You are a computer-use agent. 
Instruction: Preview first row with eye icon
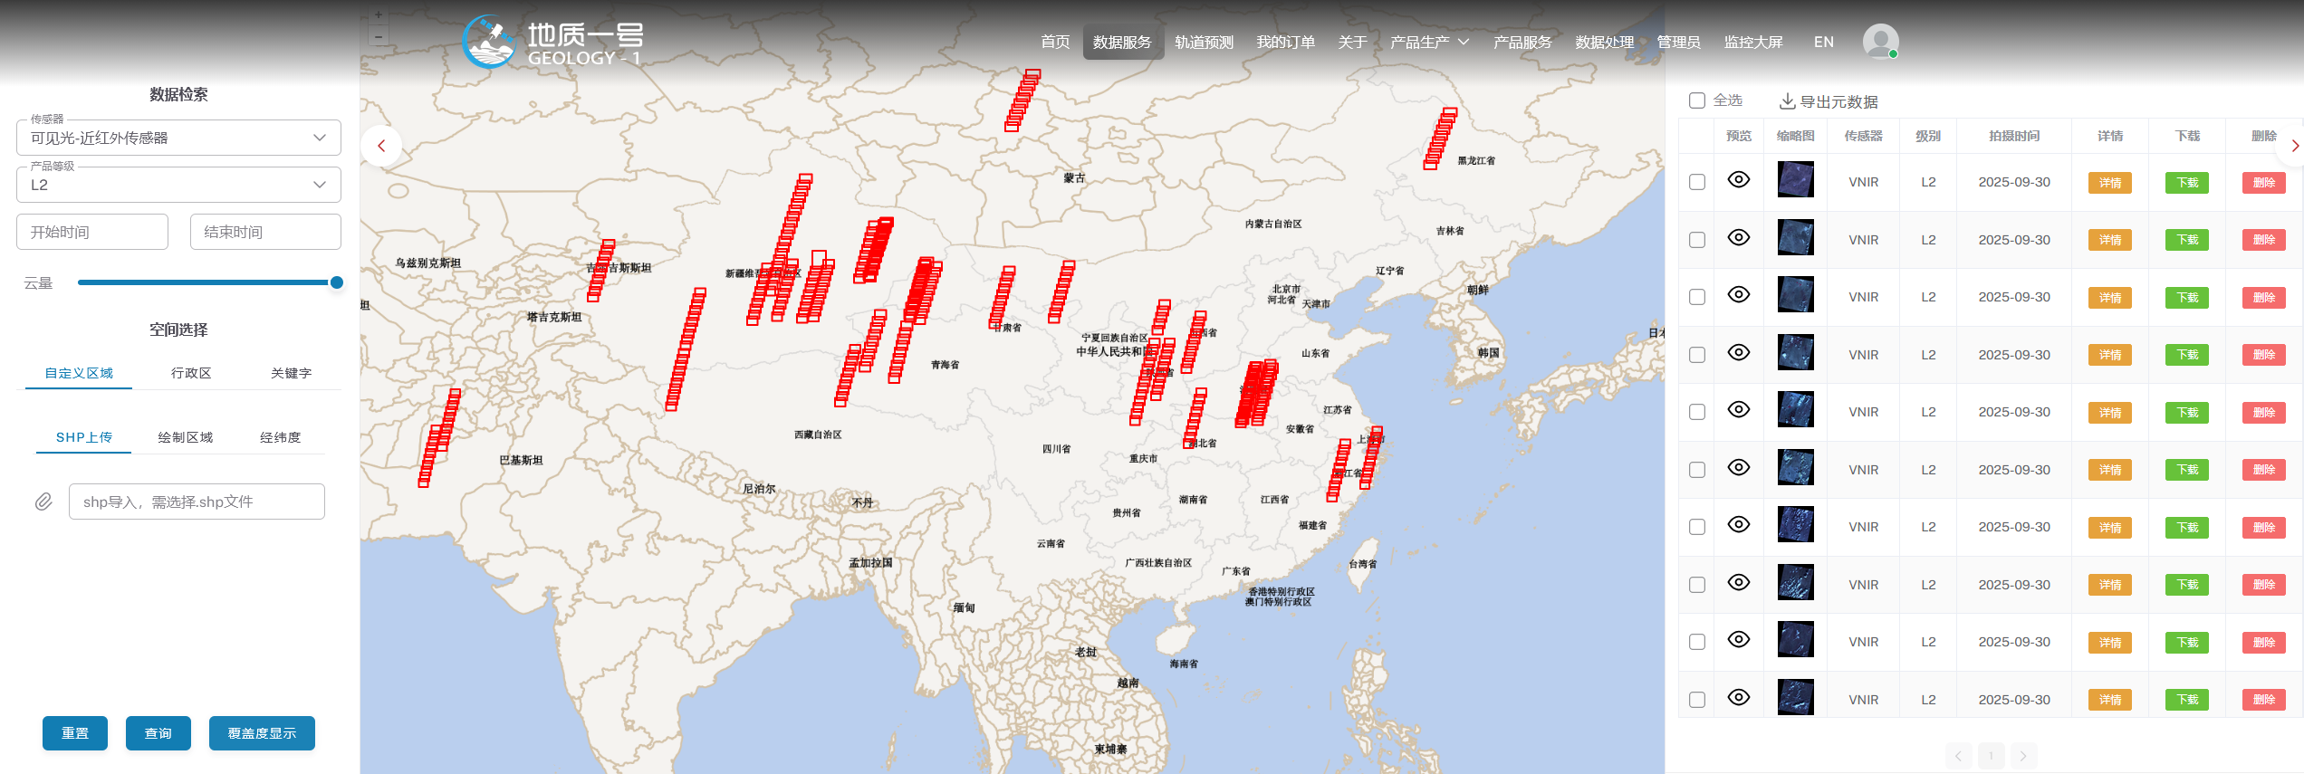pos(1738,180)
